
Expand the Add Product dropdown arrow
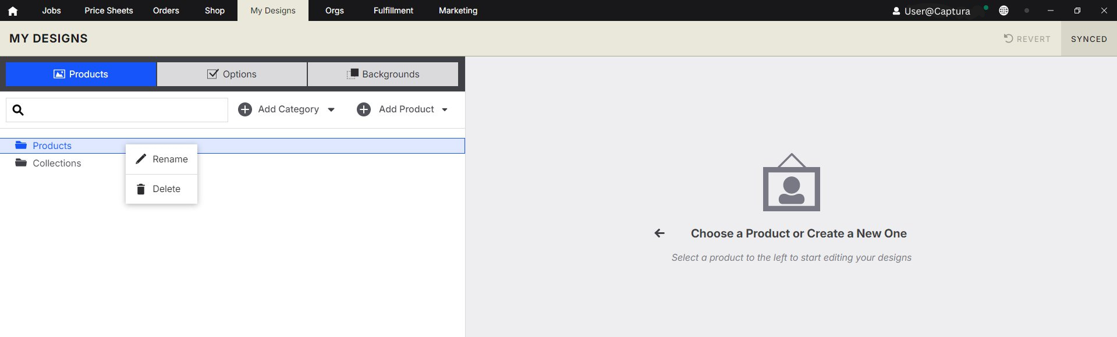pos(445,109)
